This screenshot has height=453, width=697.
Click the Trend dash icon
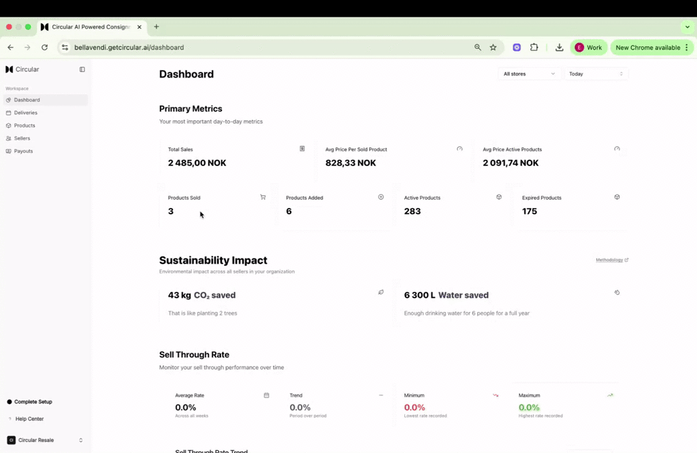click(381, 395)
